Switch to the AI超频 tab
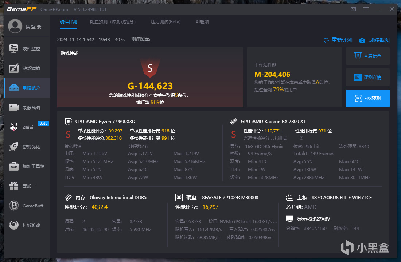The image size is (401, 262). [202, 22]
